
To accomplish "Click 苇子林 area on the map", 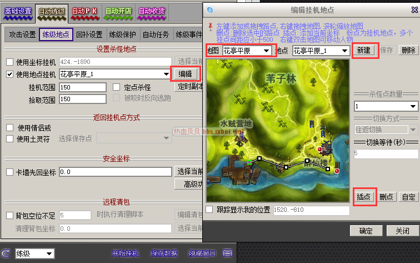I will click(x=281, y=79).
